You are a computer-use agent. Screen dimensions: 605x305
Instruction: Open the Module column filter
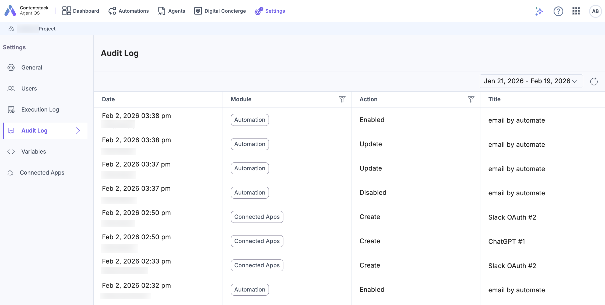(342, 99)
